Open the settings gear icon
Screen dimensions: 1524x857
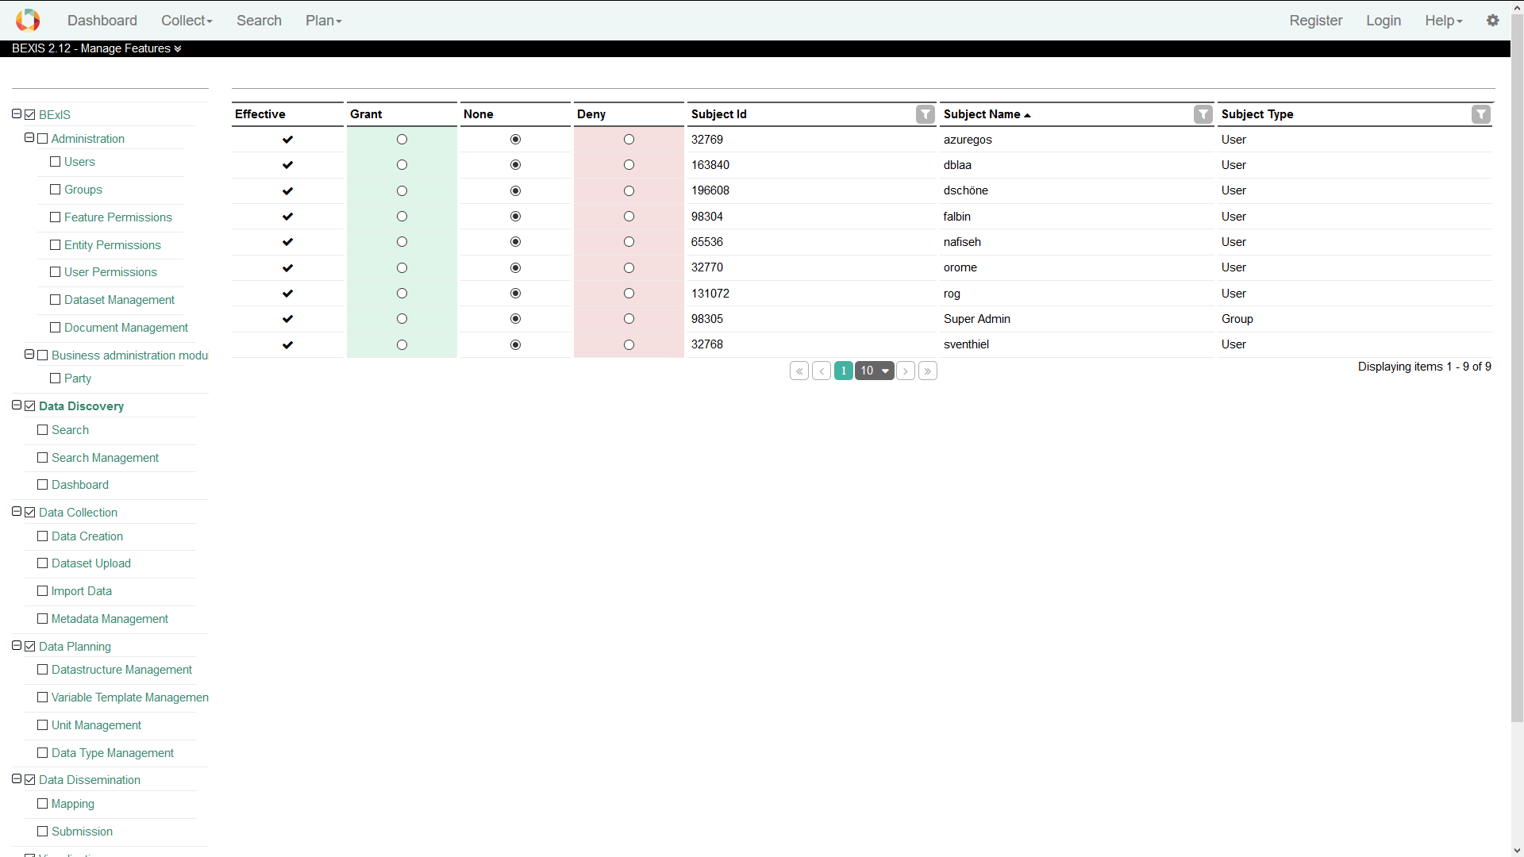click(x=1492, y=21)
